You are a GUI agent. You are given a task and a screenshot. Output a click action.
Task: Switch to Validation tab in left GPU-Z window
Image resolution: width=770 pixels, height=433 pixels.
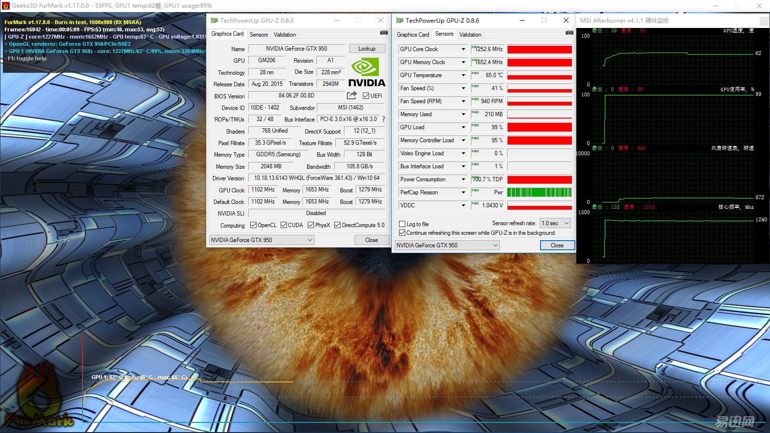click(x=285, y=35)
